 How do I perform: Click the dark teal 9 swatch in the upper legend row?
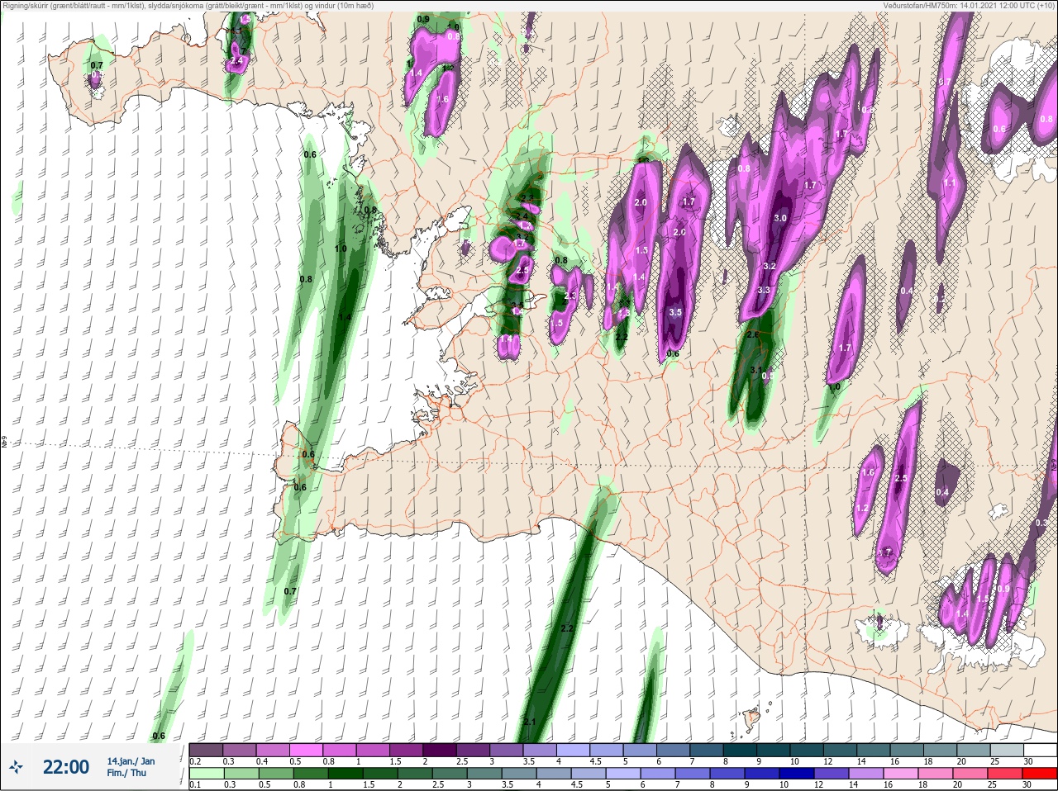coord(773,750)
